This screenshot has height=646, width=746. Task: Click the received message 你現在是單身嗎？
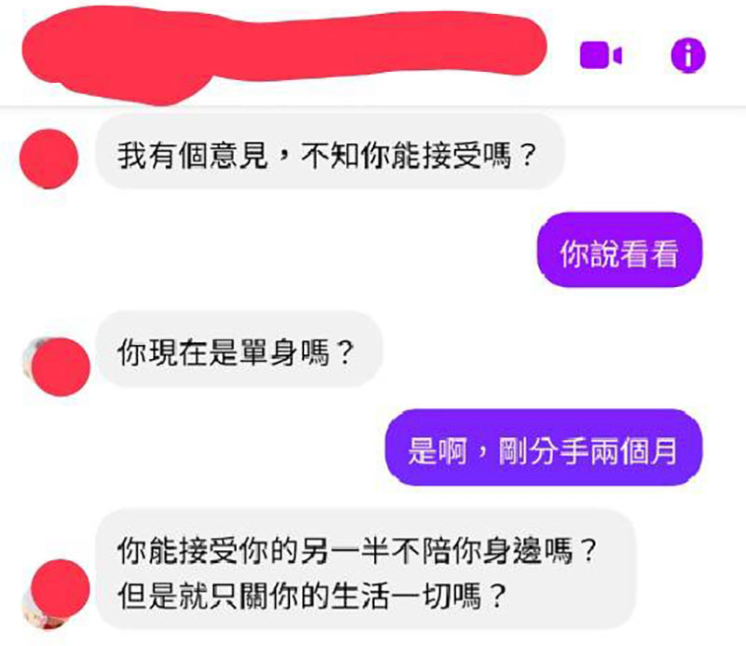coord(239,353)
